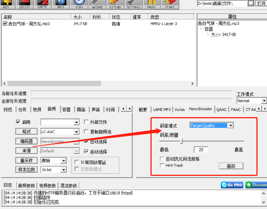This screenshot has height=209, width=267.
Task: Open the 视频参数 log tab
Action: tap(48, 186)
